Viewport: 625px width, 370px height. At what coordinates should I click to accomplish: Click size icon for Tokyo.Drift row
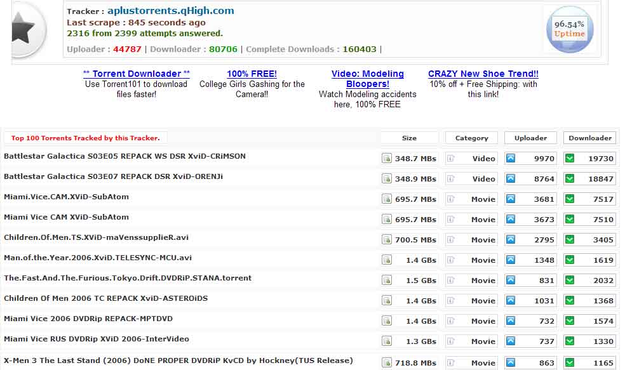(x=387, y=281)
